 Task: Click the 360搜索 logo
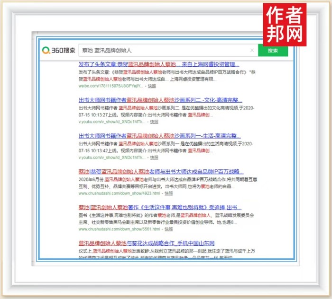pos(58,50)
